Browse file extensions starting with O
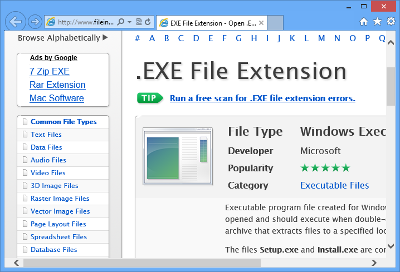This screenshot has width=400, height=272. (x=353, y=38)
